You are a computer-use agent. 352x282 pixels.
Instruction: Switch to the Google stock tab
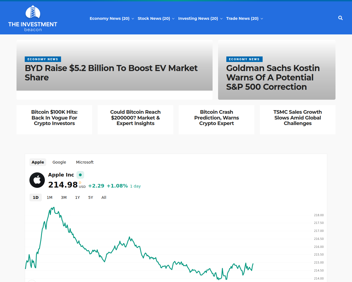tap(59, 162)
